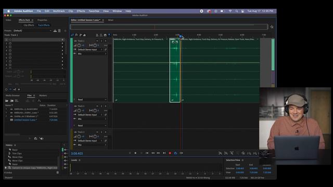Click the Open File folder icon in Files panel
The width and height of the screenshot is (333, 187).
7,101
